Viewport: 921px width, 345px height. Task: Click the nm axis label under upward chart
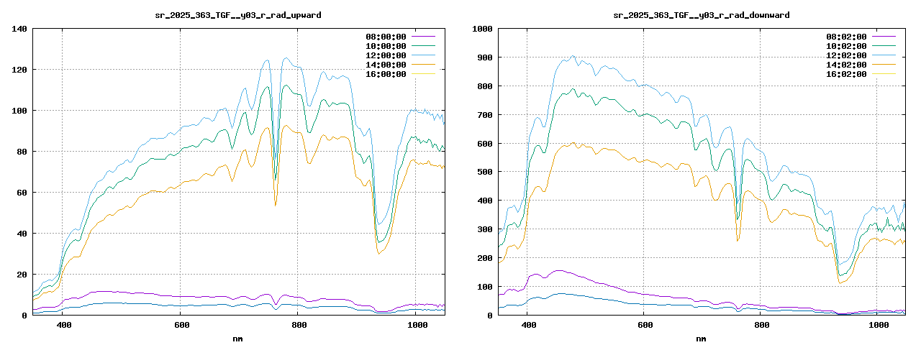(238, 337)
